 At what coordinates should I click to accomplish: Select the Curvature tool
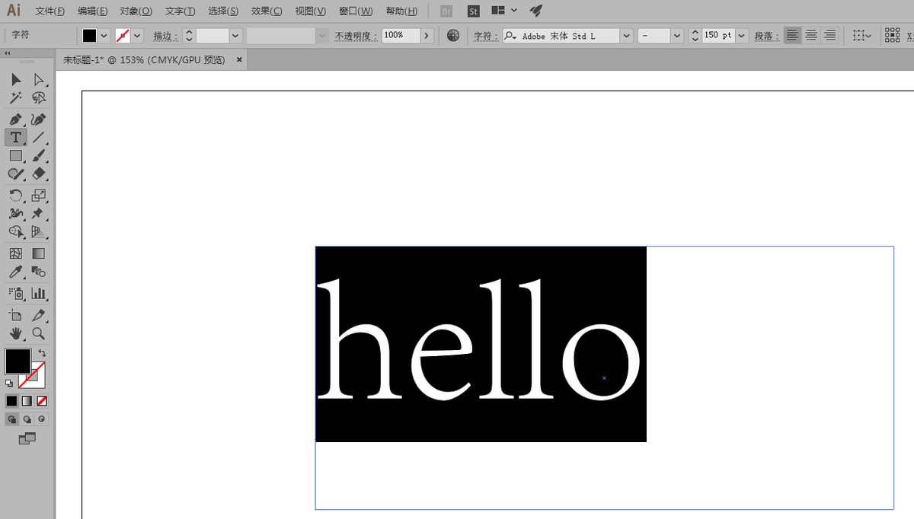coord(39,119)
